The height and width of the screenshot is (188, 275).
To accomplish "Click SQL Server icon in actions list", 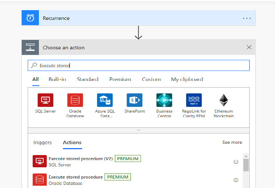I will [39, 161].
